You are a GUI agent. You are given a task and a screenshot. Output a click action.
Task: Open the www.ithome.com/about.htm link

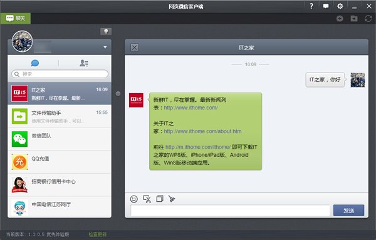tap(202, 131)
